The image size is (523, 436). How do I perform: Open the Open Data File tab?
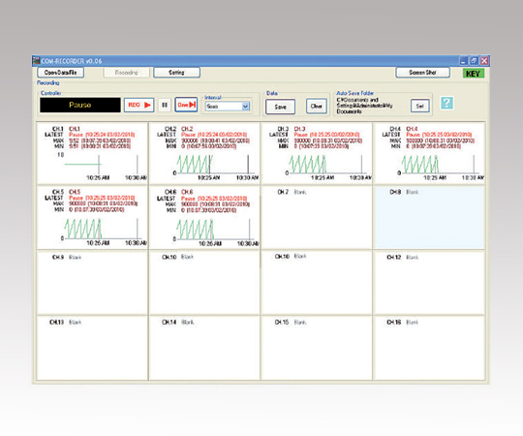coord(60,73)
